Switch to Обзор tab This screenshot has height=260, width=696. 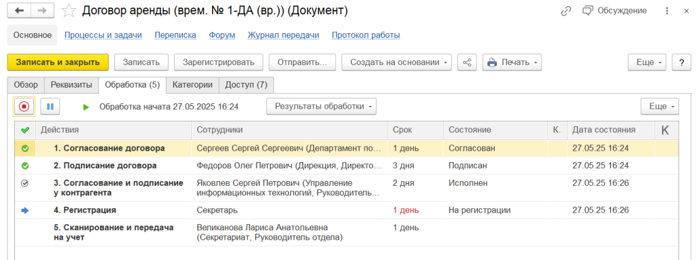pos(26,85)
